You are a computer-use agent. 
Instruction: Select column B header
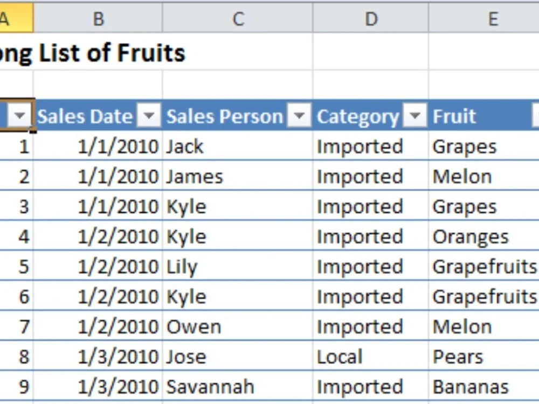click(x=98, y=19)
